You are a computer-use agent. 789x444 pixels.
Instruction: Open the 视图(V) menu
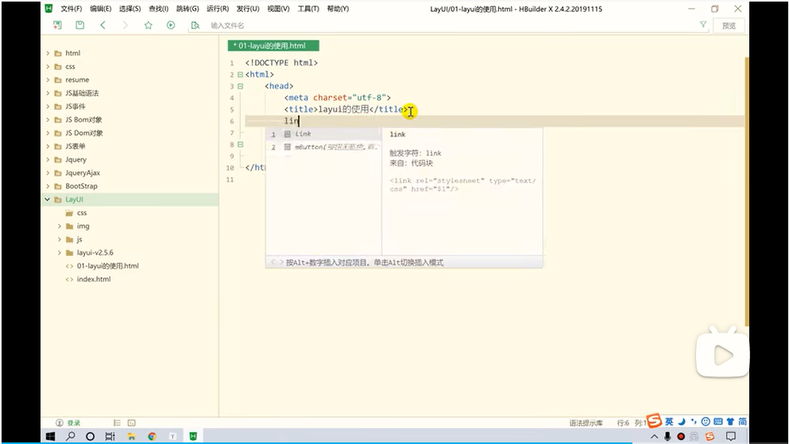[x=278, y=9]
